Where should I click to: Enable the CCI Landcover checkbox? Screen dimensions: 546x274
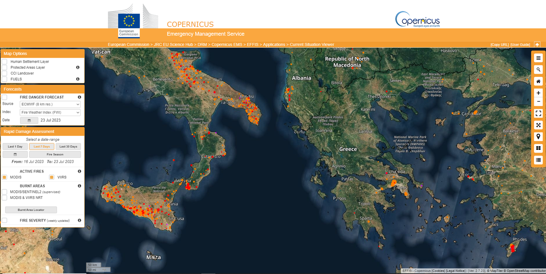[x=4, y=73]
